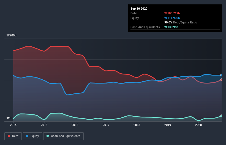
Task: Select the 2017 axis label
Action: (106, 125)
